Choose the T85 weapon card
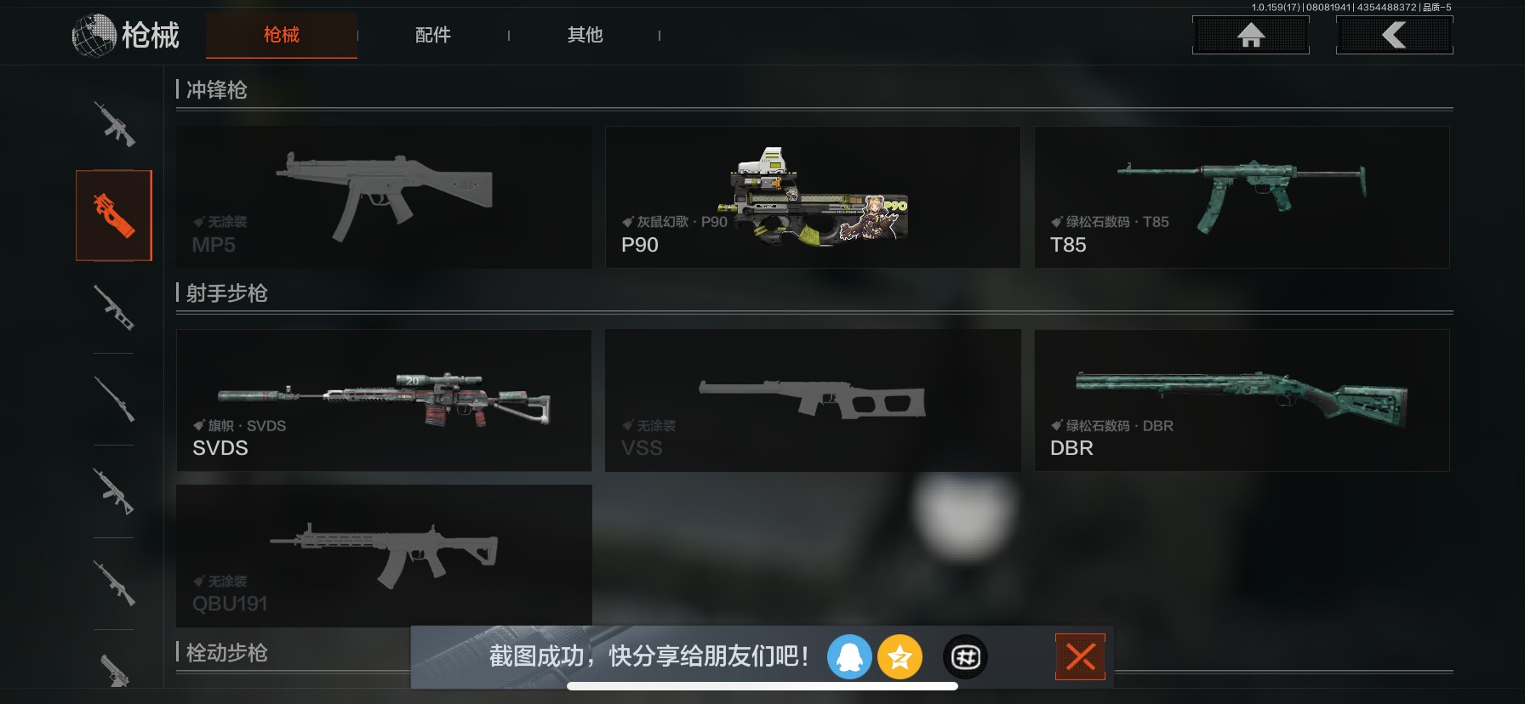 pos(1242,197)
